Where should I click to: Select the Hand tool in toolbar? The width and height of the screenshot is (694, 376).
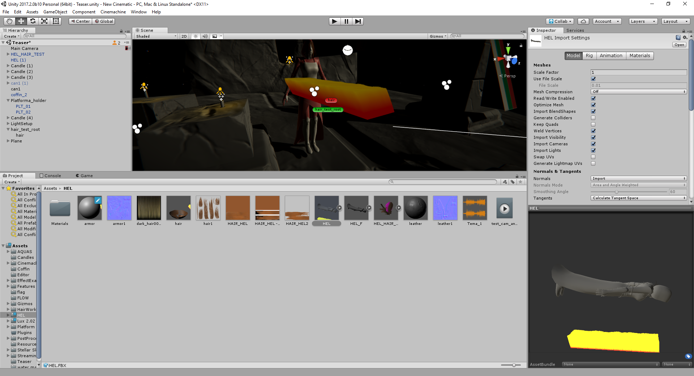tap(9, 21)
